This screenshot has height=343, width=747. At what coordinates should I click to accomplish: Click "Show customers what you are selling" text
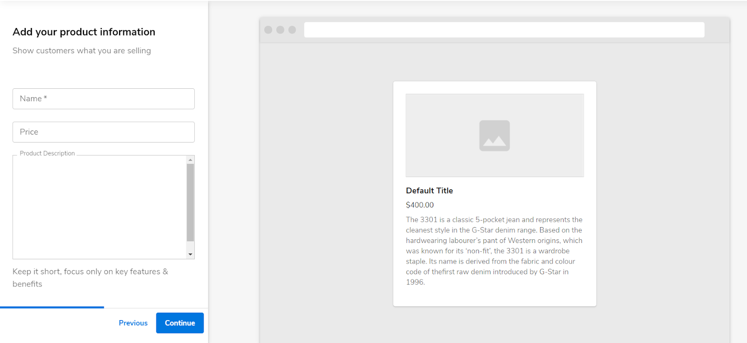click(x=82, y=50)
